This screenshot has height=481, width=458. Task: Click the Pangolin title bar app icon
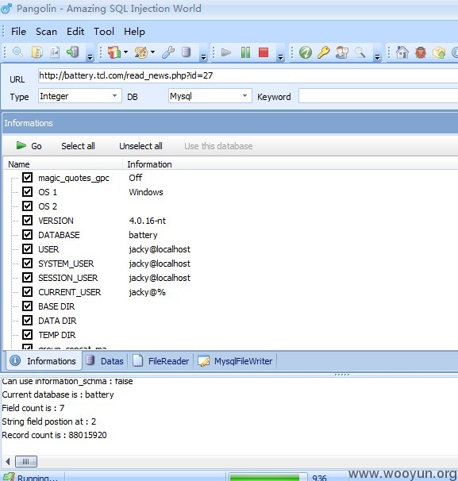(x=6, y=9)
